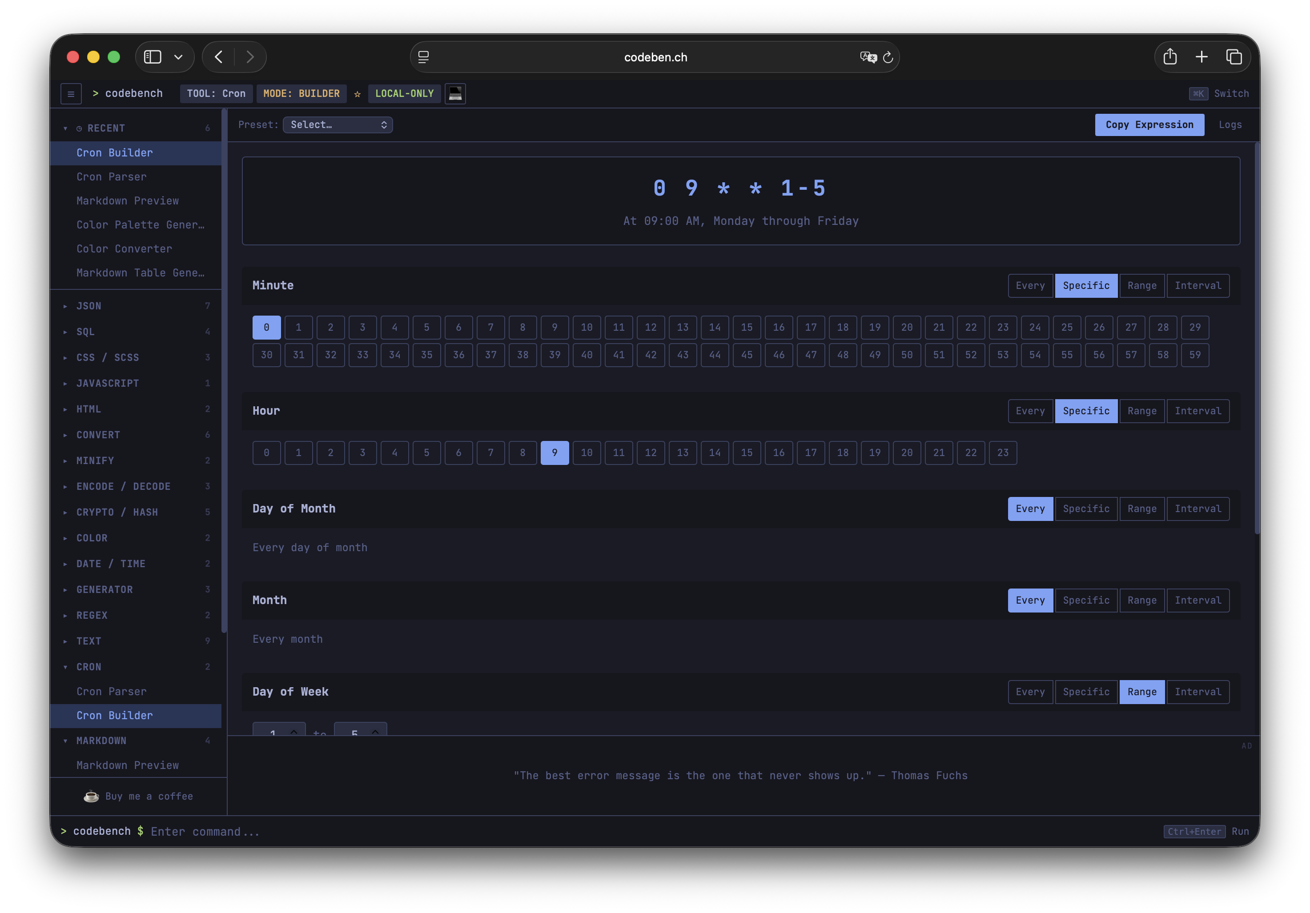Collapse the RECENT section in the sidebar
Screen dimensions: 1310x913
coord(65,128)
